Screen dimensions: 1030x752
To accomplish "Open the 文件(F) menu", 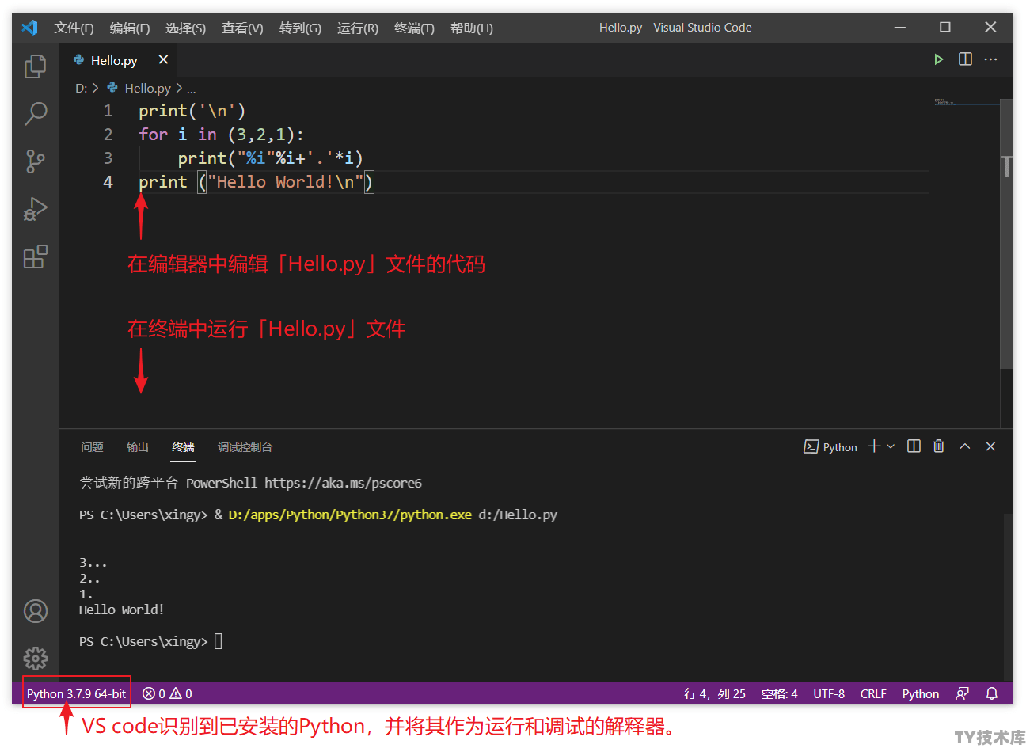I will click(x=74, y=28).
